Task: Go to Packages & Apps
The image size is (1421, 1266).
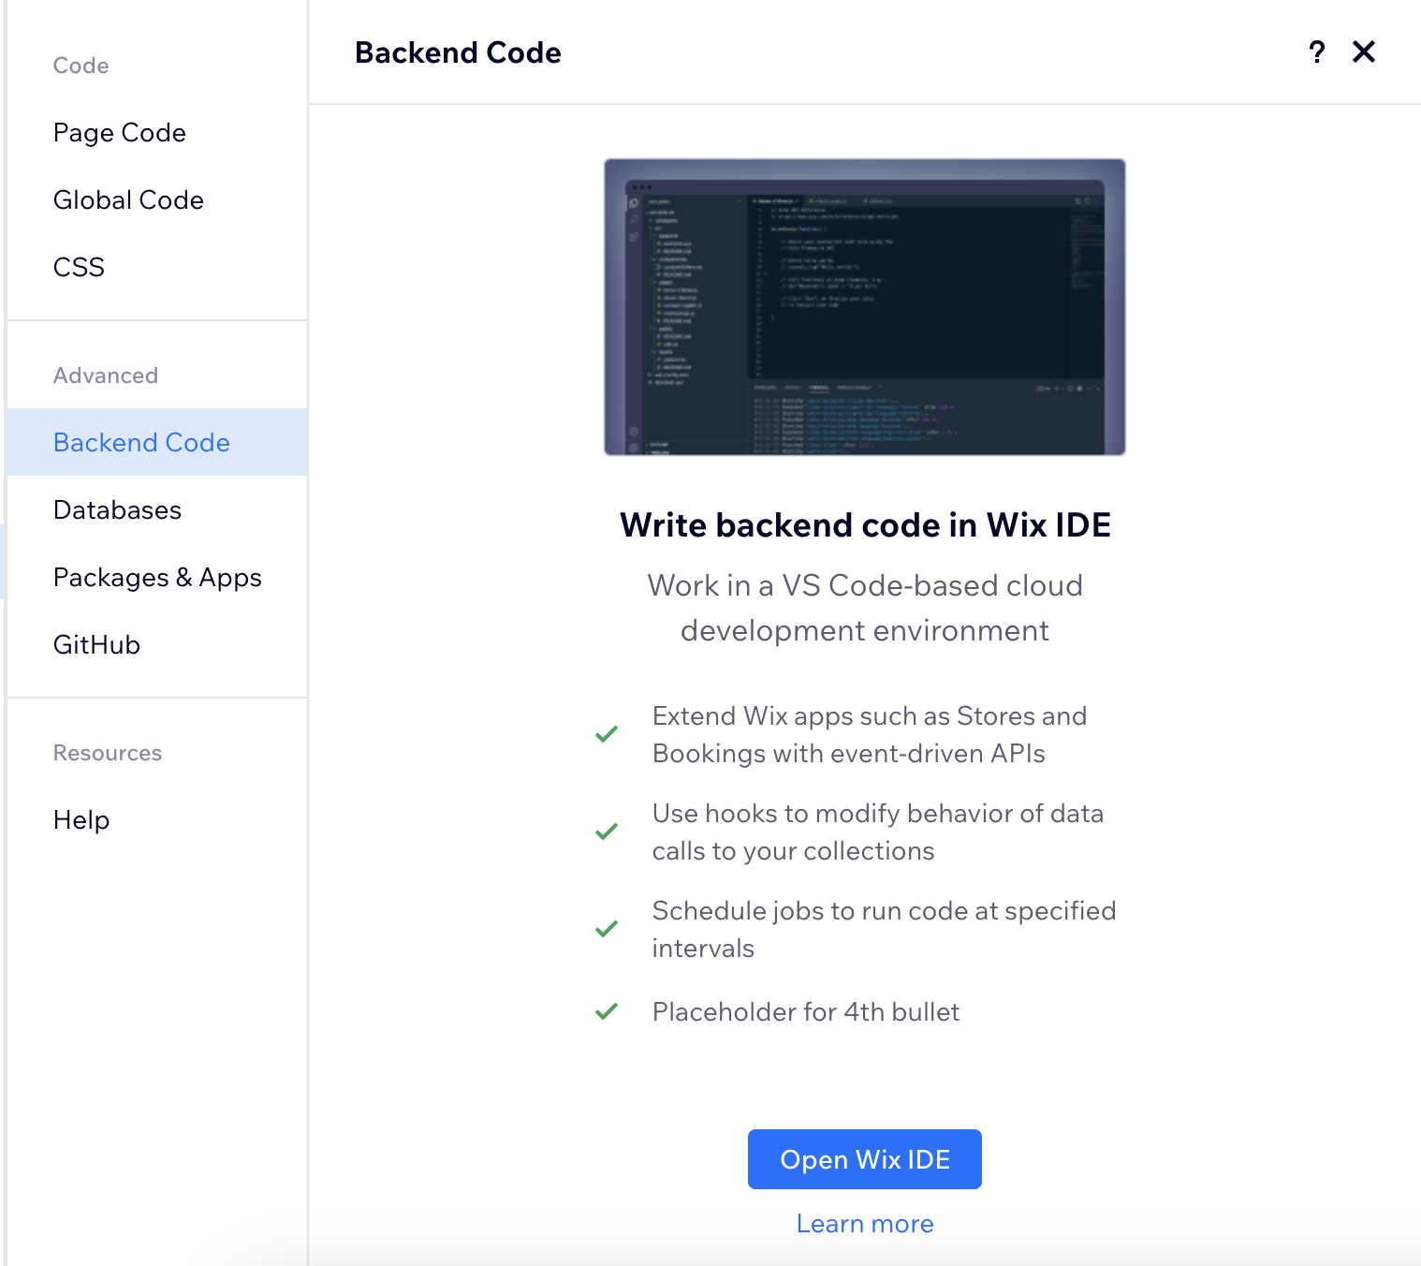Action: coord(157,577)
